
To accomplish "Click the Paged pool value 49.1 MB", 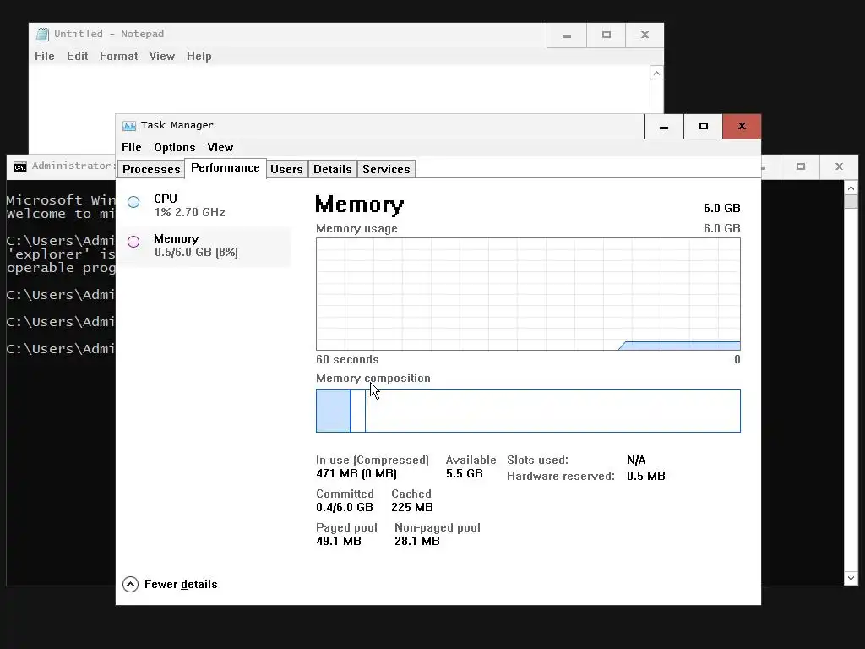I will [339, 541].
